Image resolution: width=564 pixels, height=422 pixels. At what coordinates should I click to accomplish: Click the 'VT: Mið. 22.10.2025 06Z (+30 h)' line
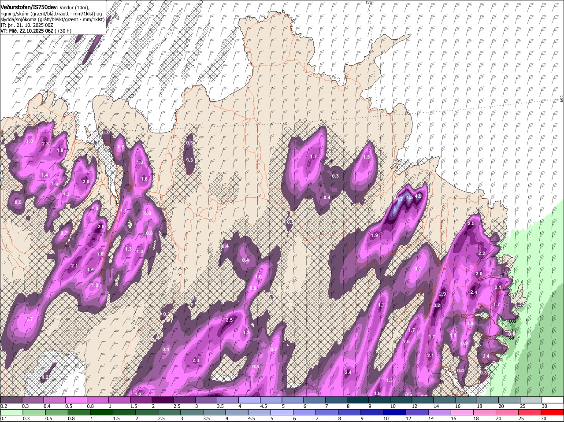pyautogui.click(x=36, y=31)
